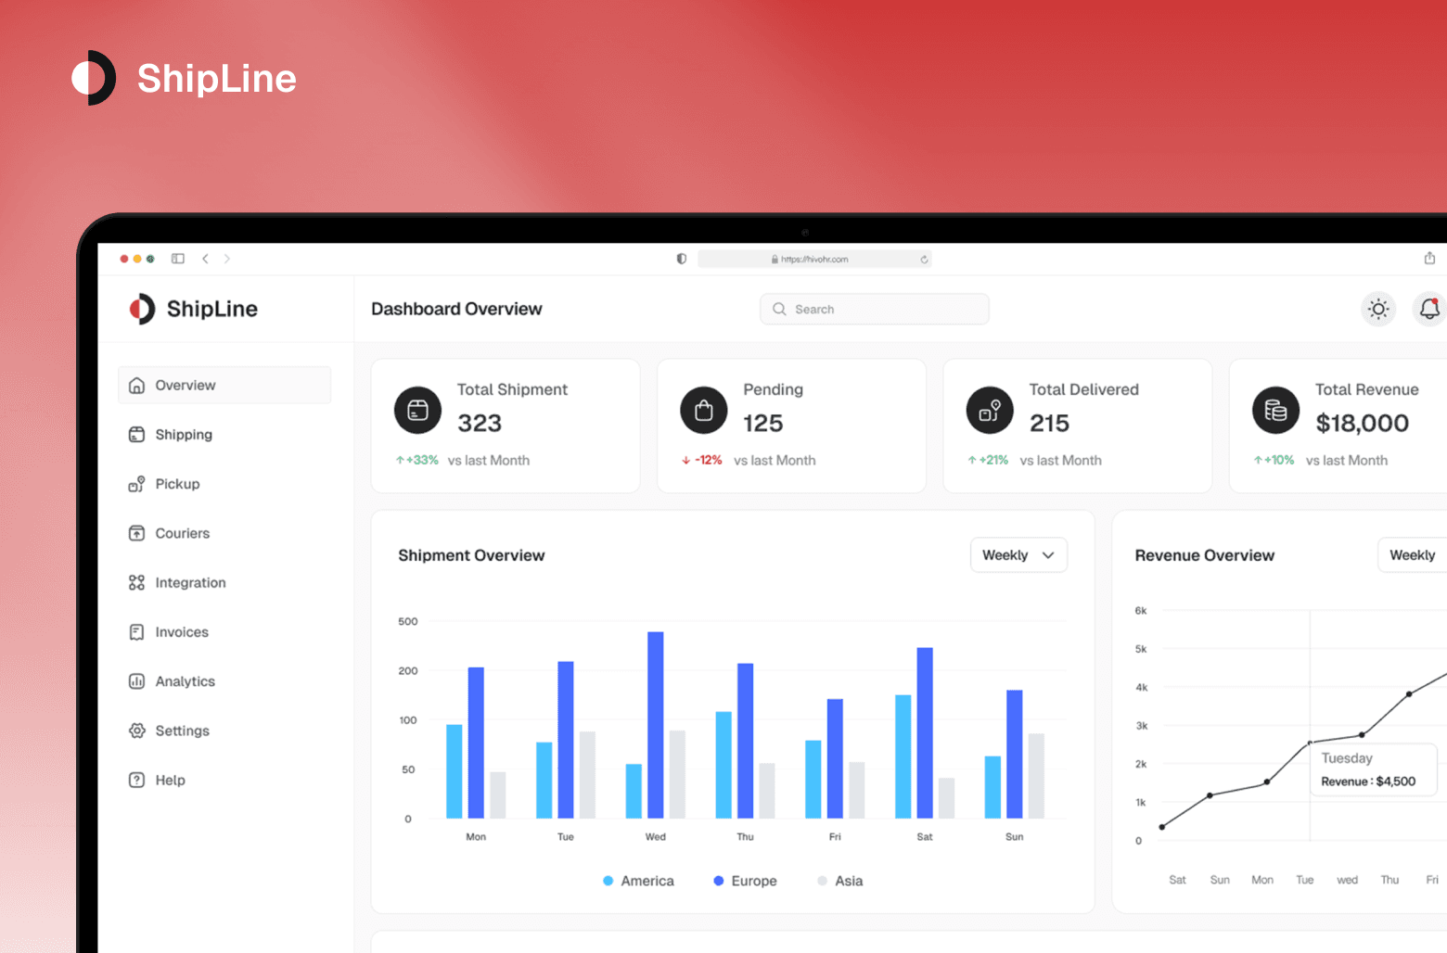Expand the browser sidebar panel chevron
Viewport: 1447px width, 953px height.
pyautogui.click(x=177, y=259)
